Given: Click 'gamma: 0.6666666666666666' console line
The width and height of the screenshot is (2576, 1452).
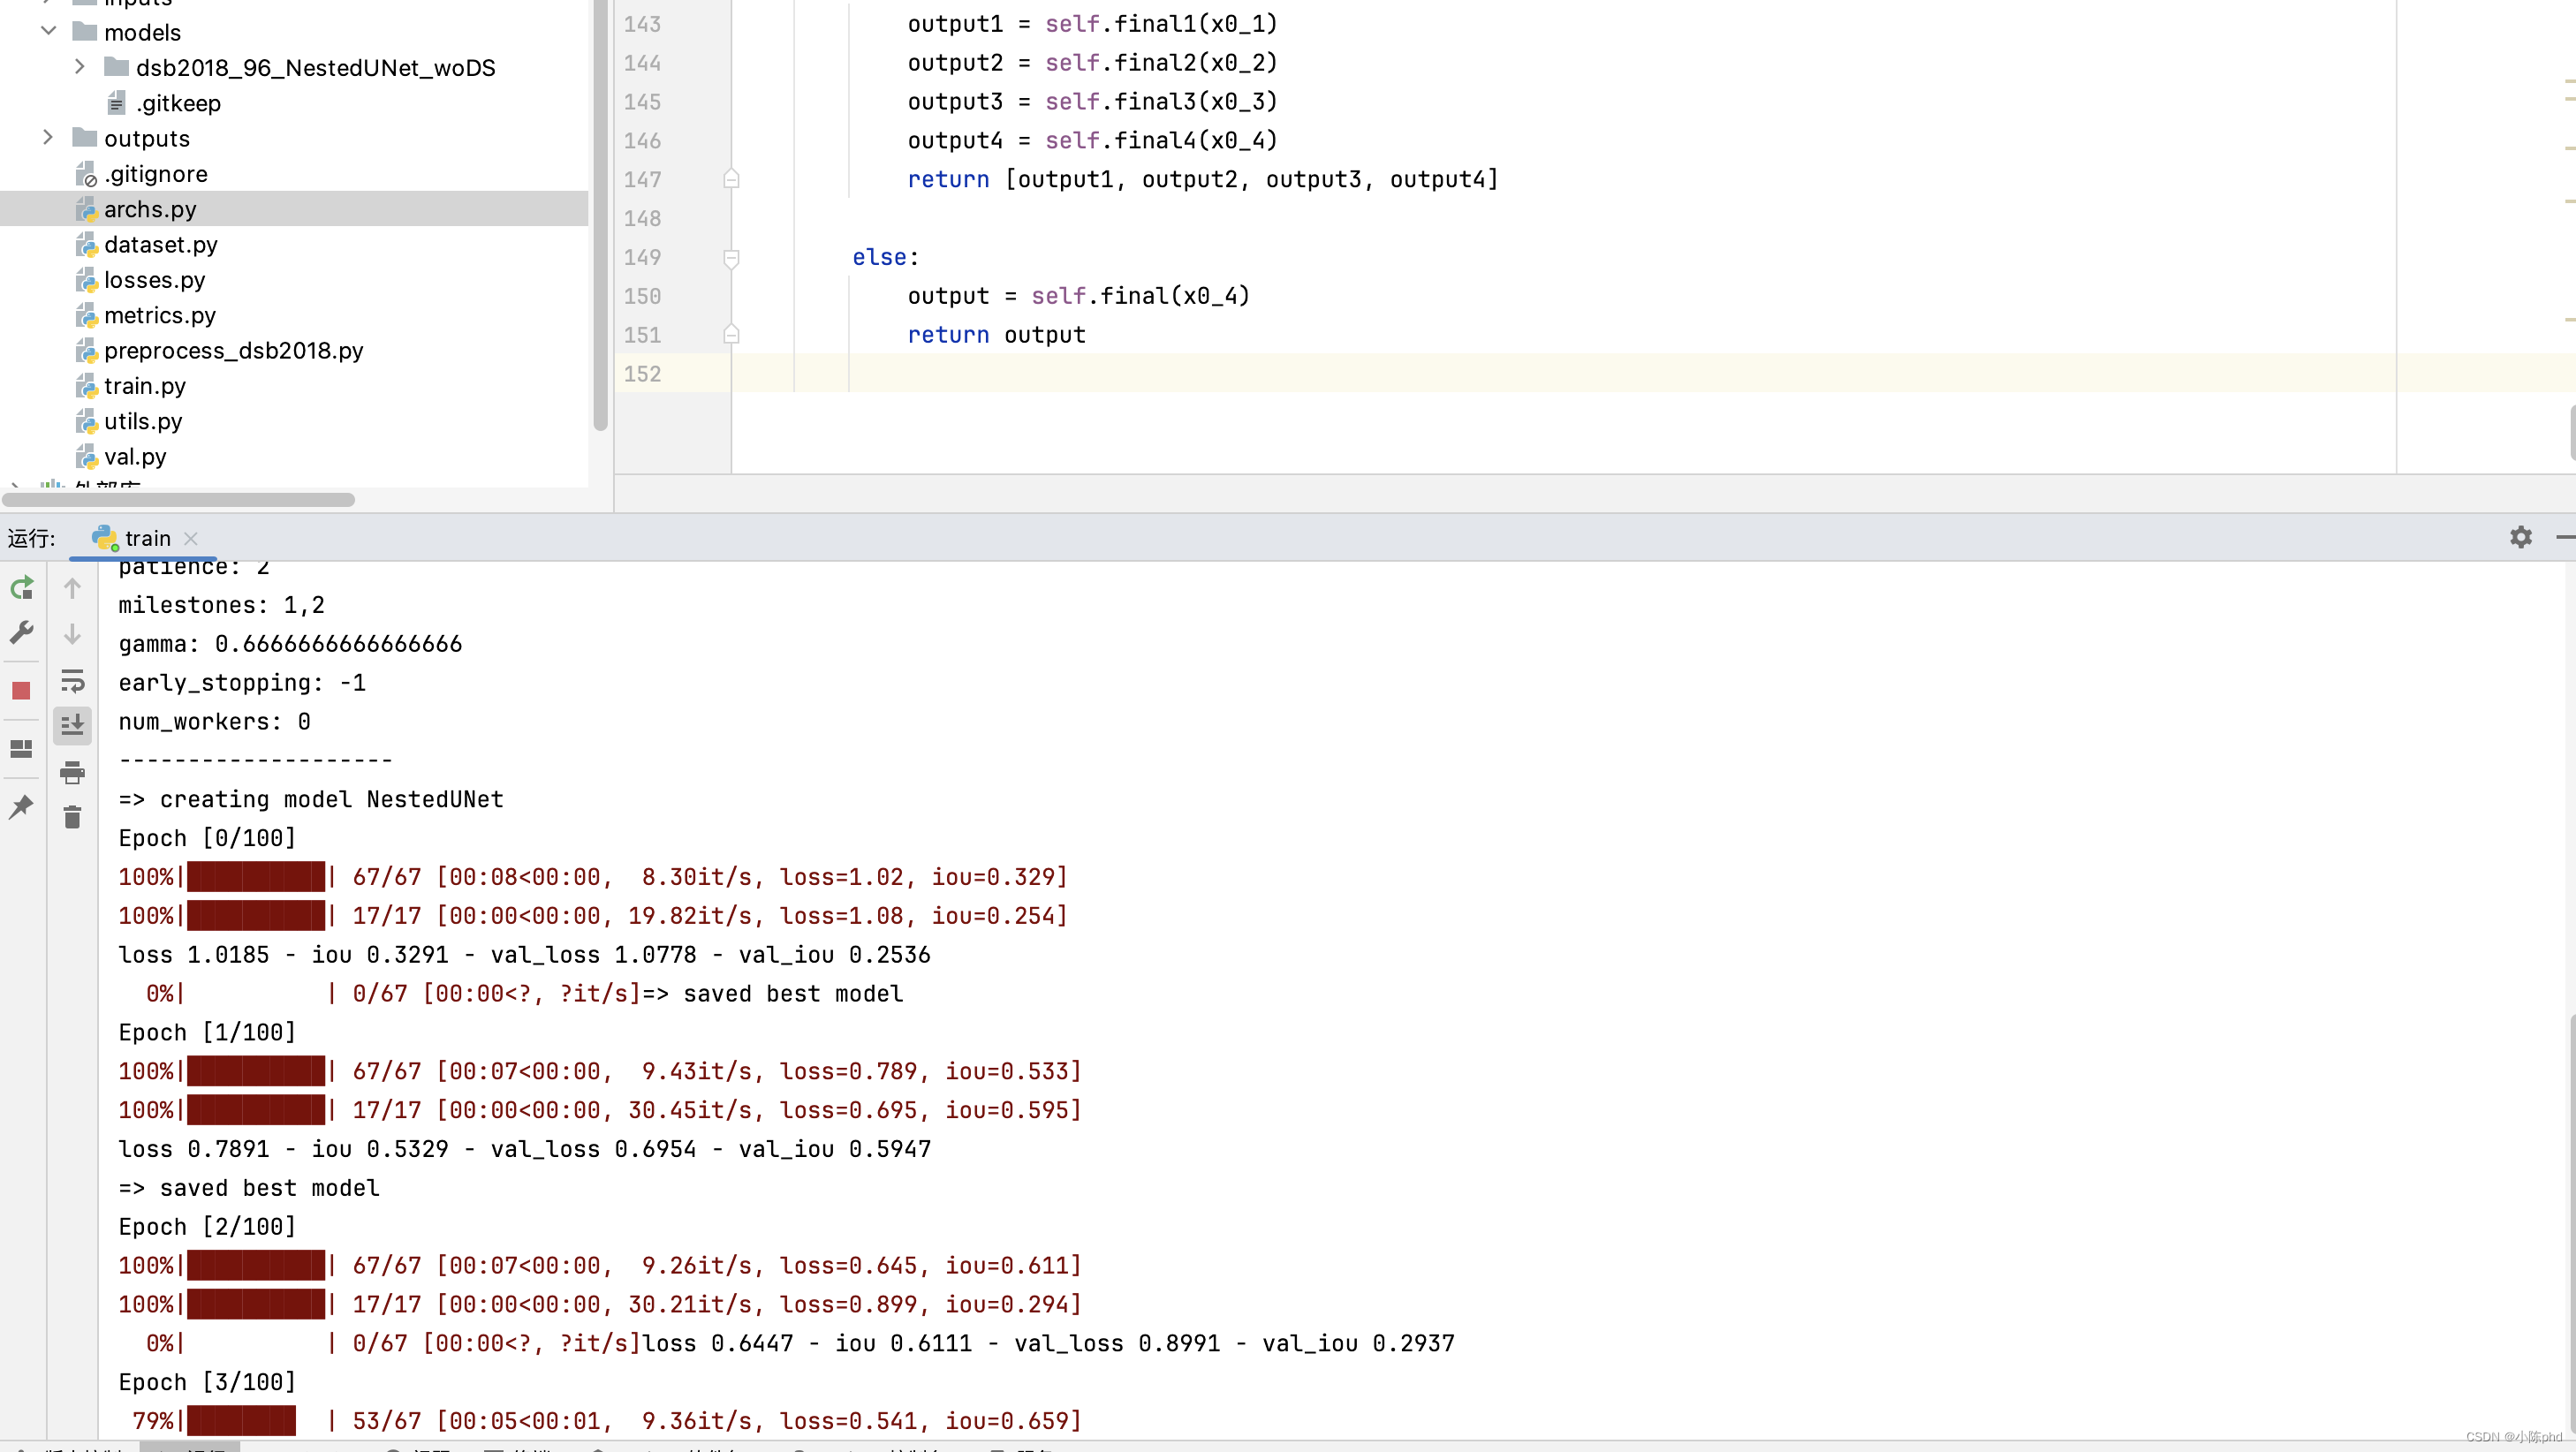Looking at the screenshot, I should (290, 644).
